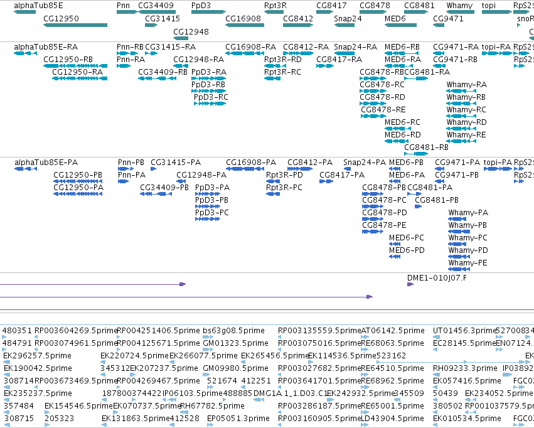Open protein Rpt3R-PD

coord(284,175)
